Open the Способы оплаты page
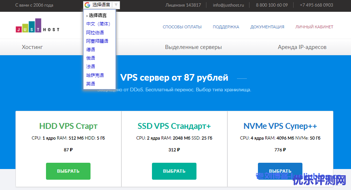 (182, 27)
